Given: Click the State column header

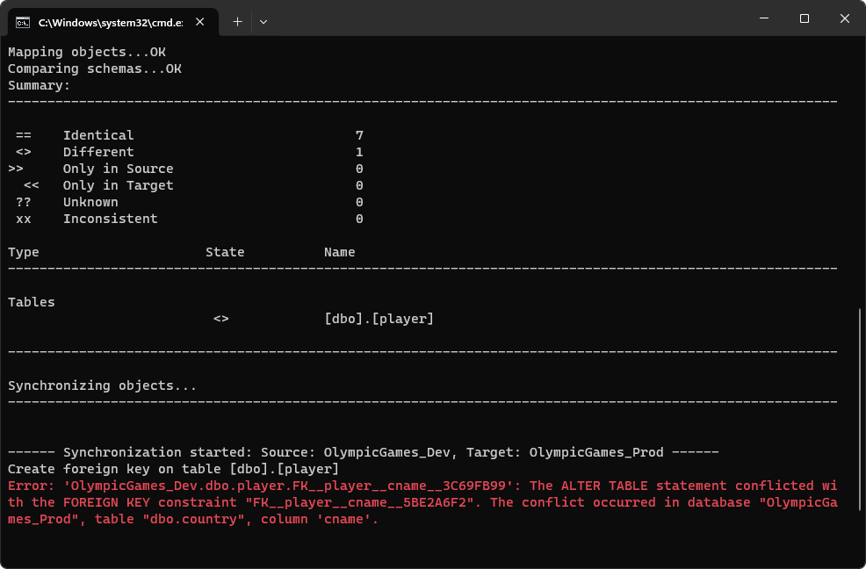Looking at the screenshot, I should click(x=225, y=252).
